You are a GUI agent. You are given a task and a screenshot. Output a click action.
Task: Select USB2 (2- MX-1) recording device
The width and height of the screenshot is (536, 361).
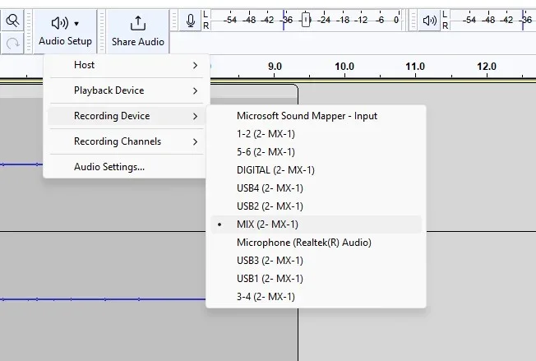pyautogui.click(x=316, y=206)
